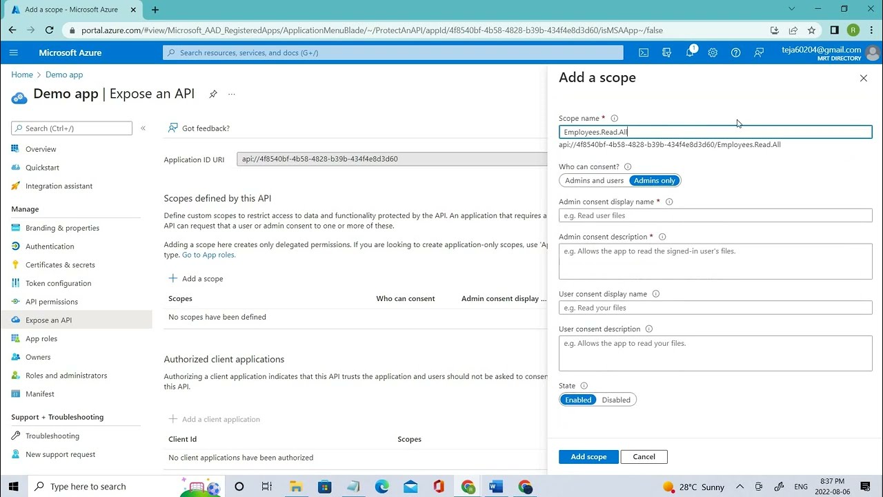Open the feedback icon in top bar
Image resolution: width=883 pixels, height=497 pixels.
tap(759, 52)
